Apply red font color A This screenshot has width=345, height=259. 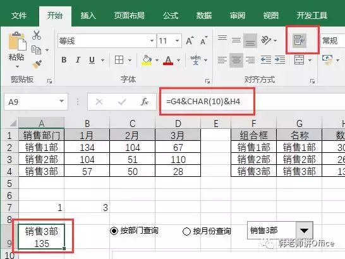click(168, 60)
